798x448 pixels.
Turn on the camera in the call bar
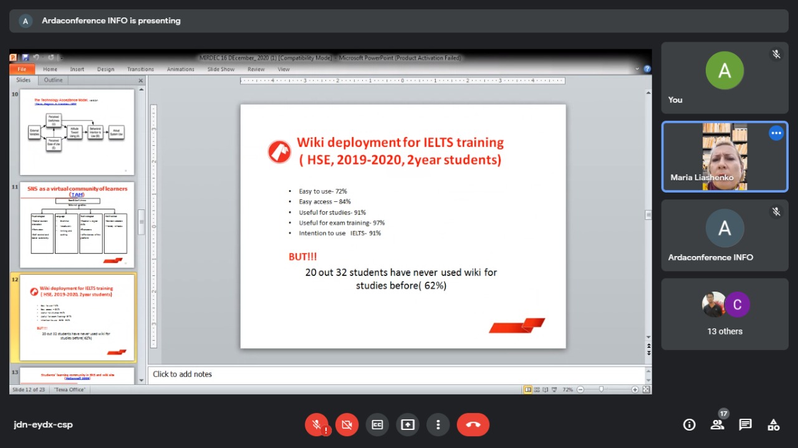point(347,425)
